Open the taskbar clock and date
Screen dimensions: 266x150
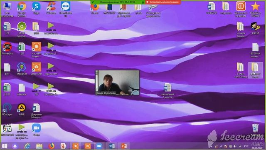click(x=257, y=146)
